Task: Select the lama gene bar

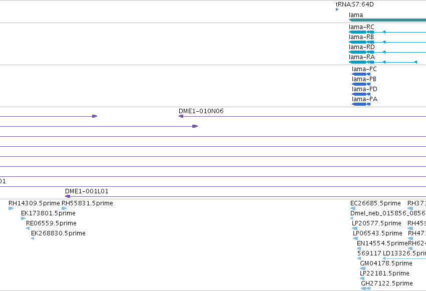Action: click(x=387, y=20)
